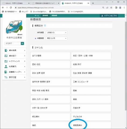Select the 文学一般・日本文学 genre
127x129 pixels.
click(x=50, y=108)
